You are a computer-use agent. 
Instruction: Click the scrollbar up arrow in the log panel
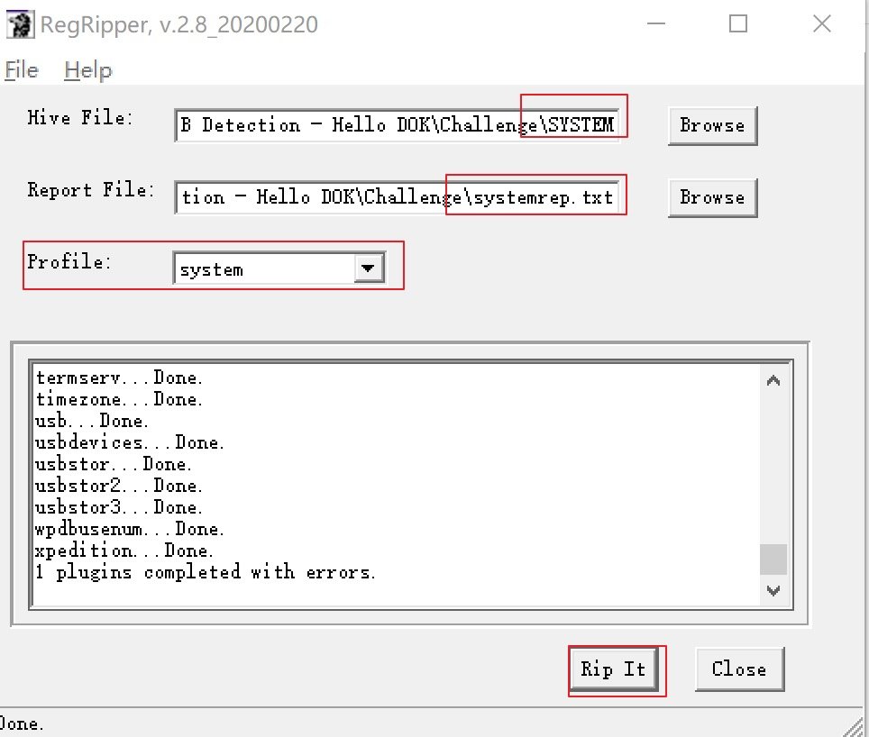(773, 379)
